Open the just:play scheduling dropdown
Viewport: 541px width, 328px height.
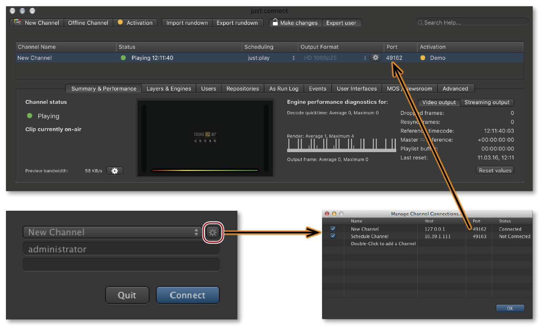tap(271, 58)
